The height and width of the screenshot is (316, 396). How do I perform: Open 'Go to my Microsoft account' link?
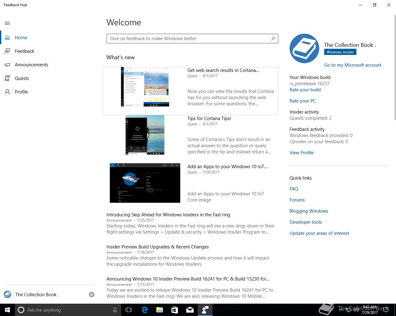353,65
